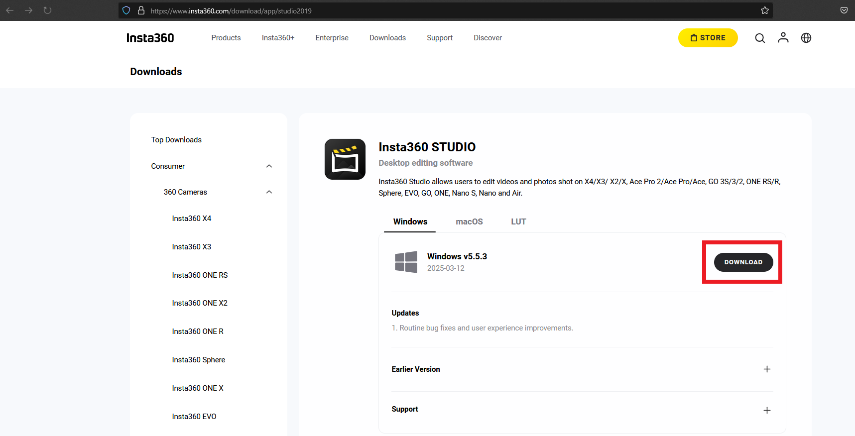The width and height of the screenshot is (855, 436).
Task: Switch to the Windows tab
Action: point(410,222)
